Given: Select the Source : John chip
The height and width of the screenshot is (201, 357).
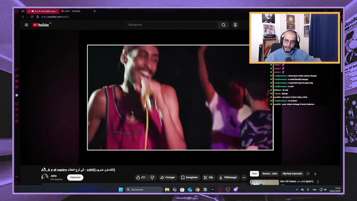Looking at the screenshot, I should pyautogui.click(x=270, y=174).
